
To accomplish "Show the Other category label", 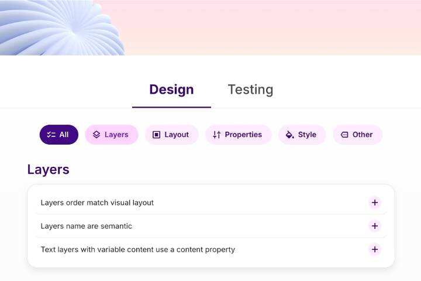I will tap(363, 135).
